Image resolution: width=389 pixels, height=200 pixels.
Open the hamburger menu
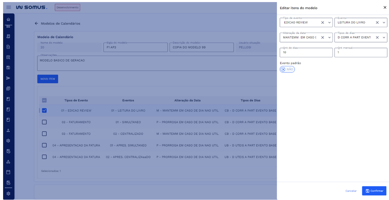point(9,7)
